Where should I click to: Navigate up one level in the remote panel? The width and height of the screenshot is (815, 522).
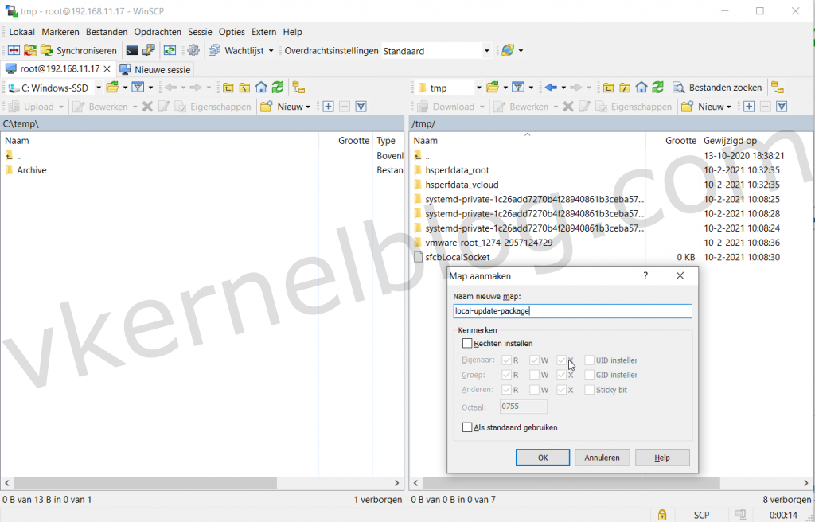[608, 87]
